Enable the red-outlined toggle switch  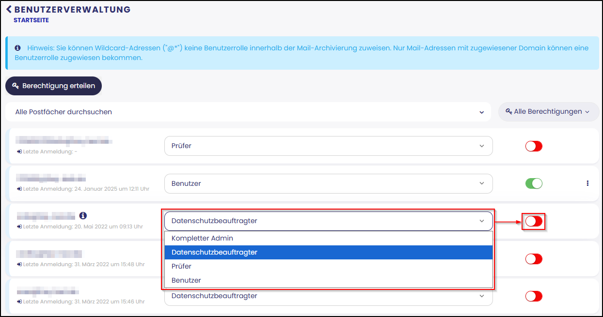coord(534,221)
